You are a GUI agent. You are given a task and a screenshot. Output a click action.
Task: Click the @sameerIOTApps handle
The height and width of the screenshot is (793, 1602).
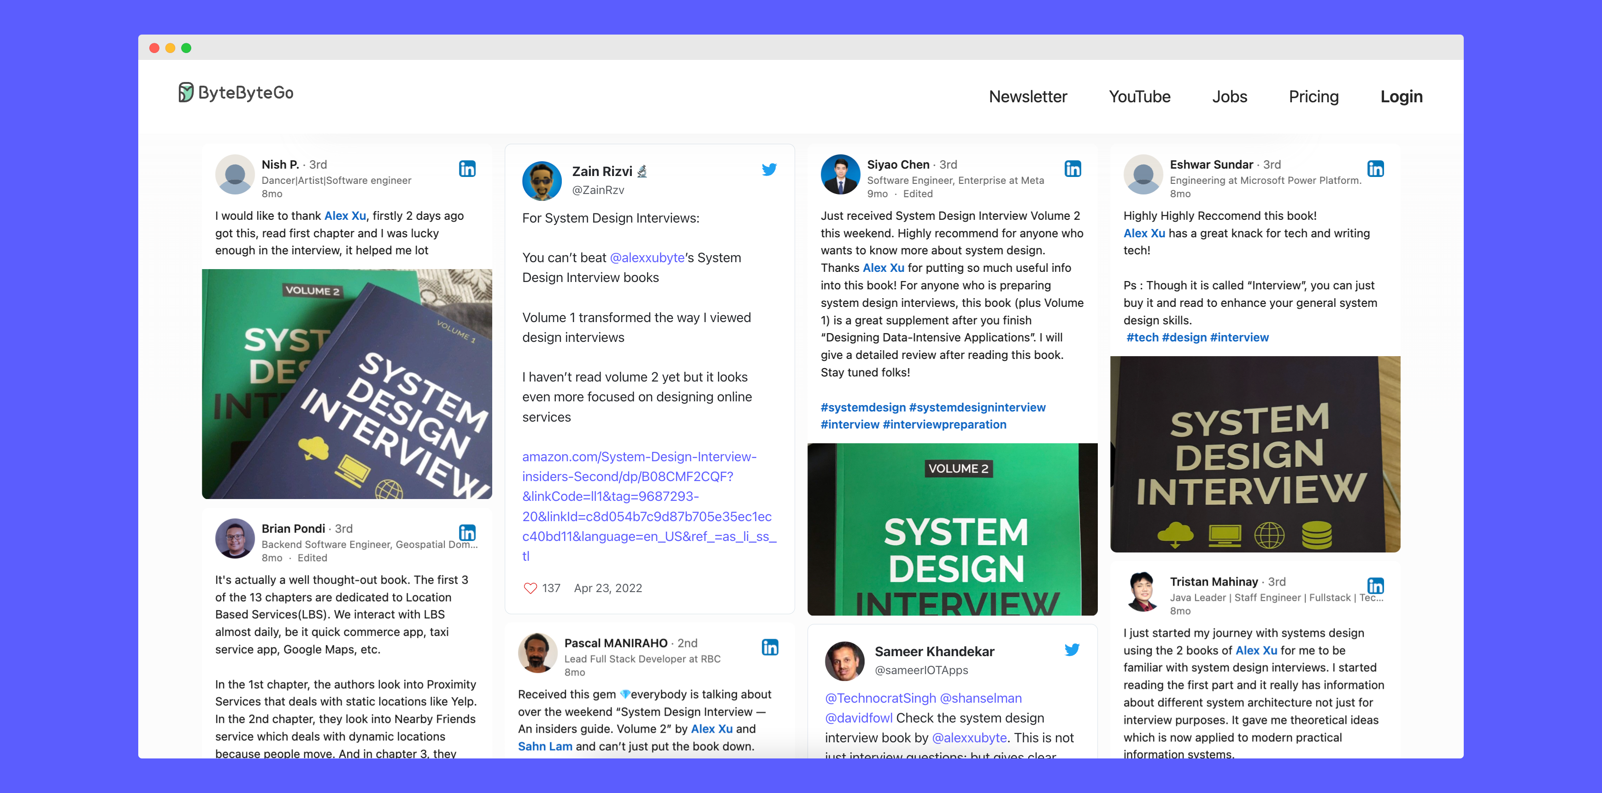tap(922, 670)
